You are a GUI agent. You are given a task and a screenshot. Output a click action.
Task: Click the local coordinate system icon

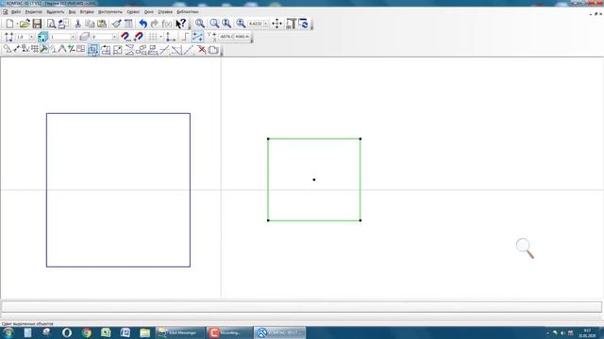click(171, 37)
